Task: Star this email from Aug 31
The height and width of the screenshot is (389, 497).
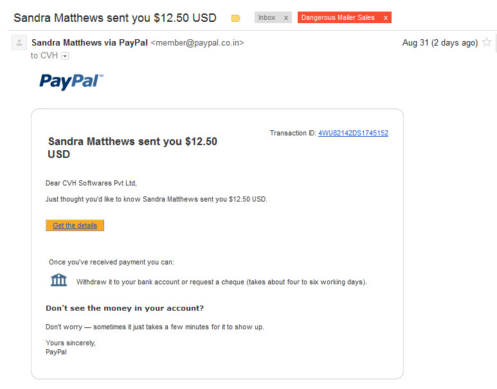Action: (x=487, y=42)
